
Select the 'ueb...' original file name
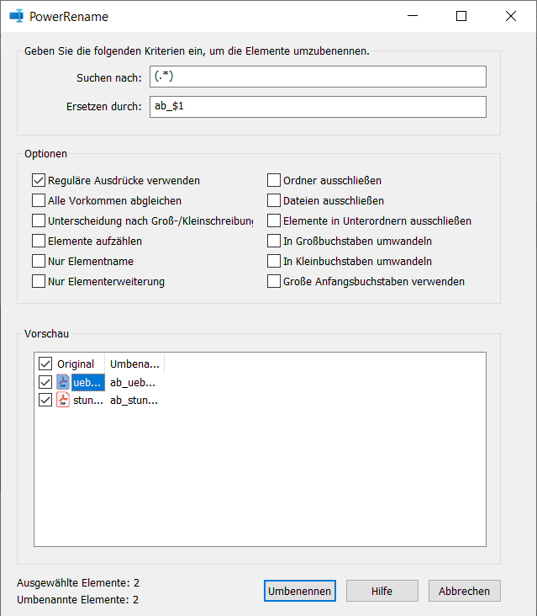point(88,382)
